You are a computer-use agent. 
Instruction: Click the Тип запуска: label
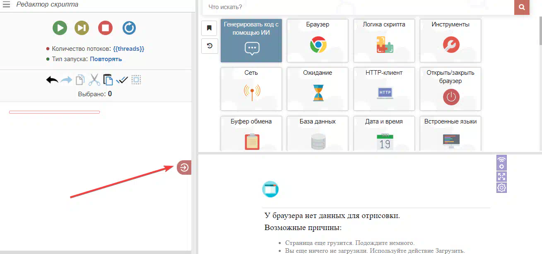pyautogui.click(x=70, y=59)
